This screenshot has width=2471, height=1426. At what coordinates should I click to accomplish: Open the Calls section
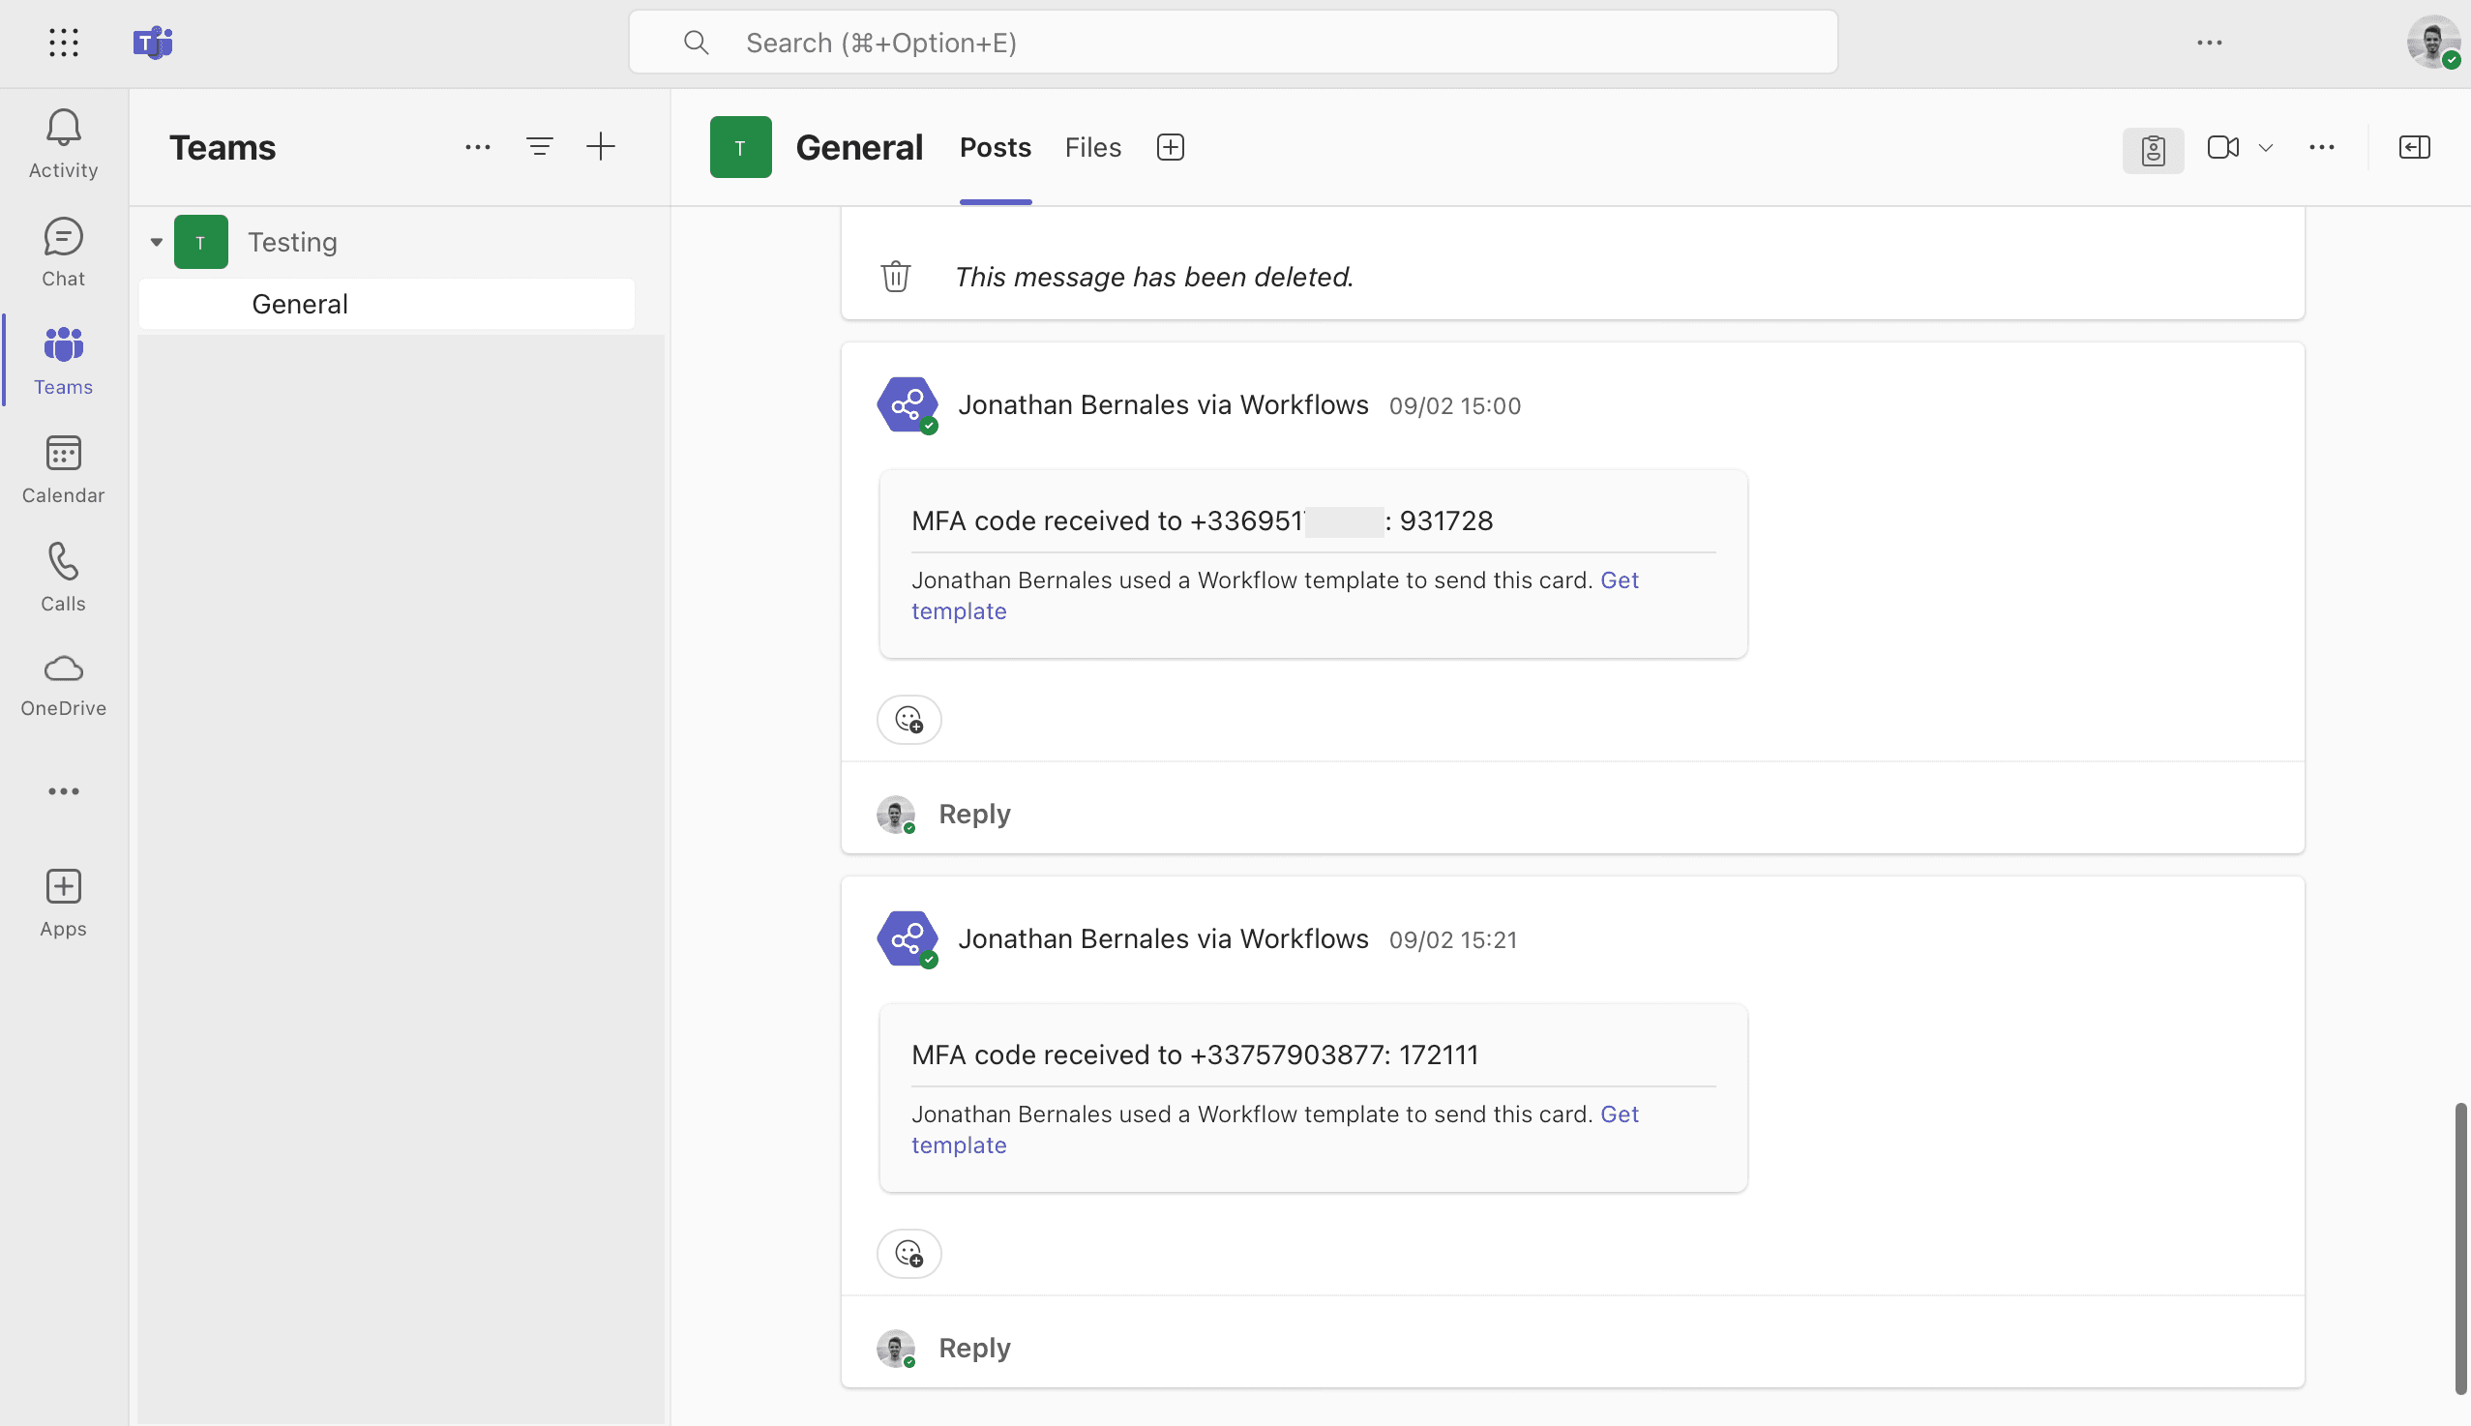coord(62,578)
